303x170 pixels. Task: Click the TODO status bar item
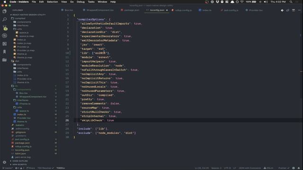point(61,168)
